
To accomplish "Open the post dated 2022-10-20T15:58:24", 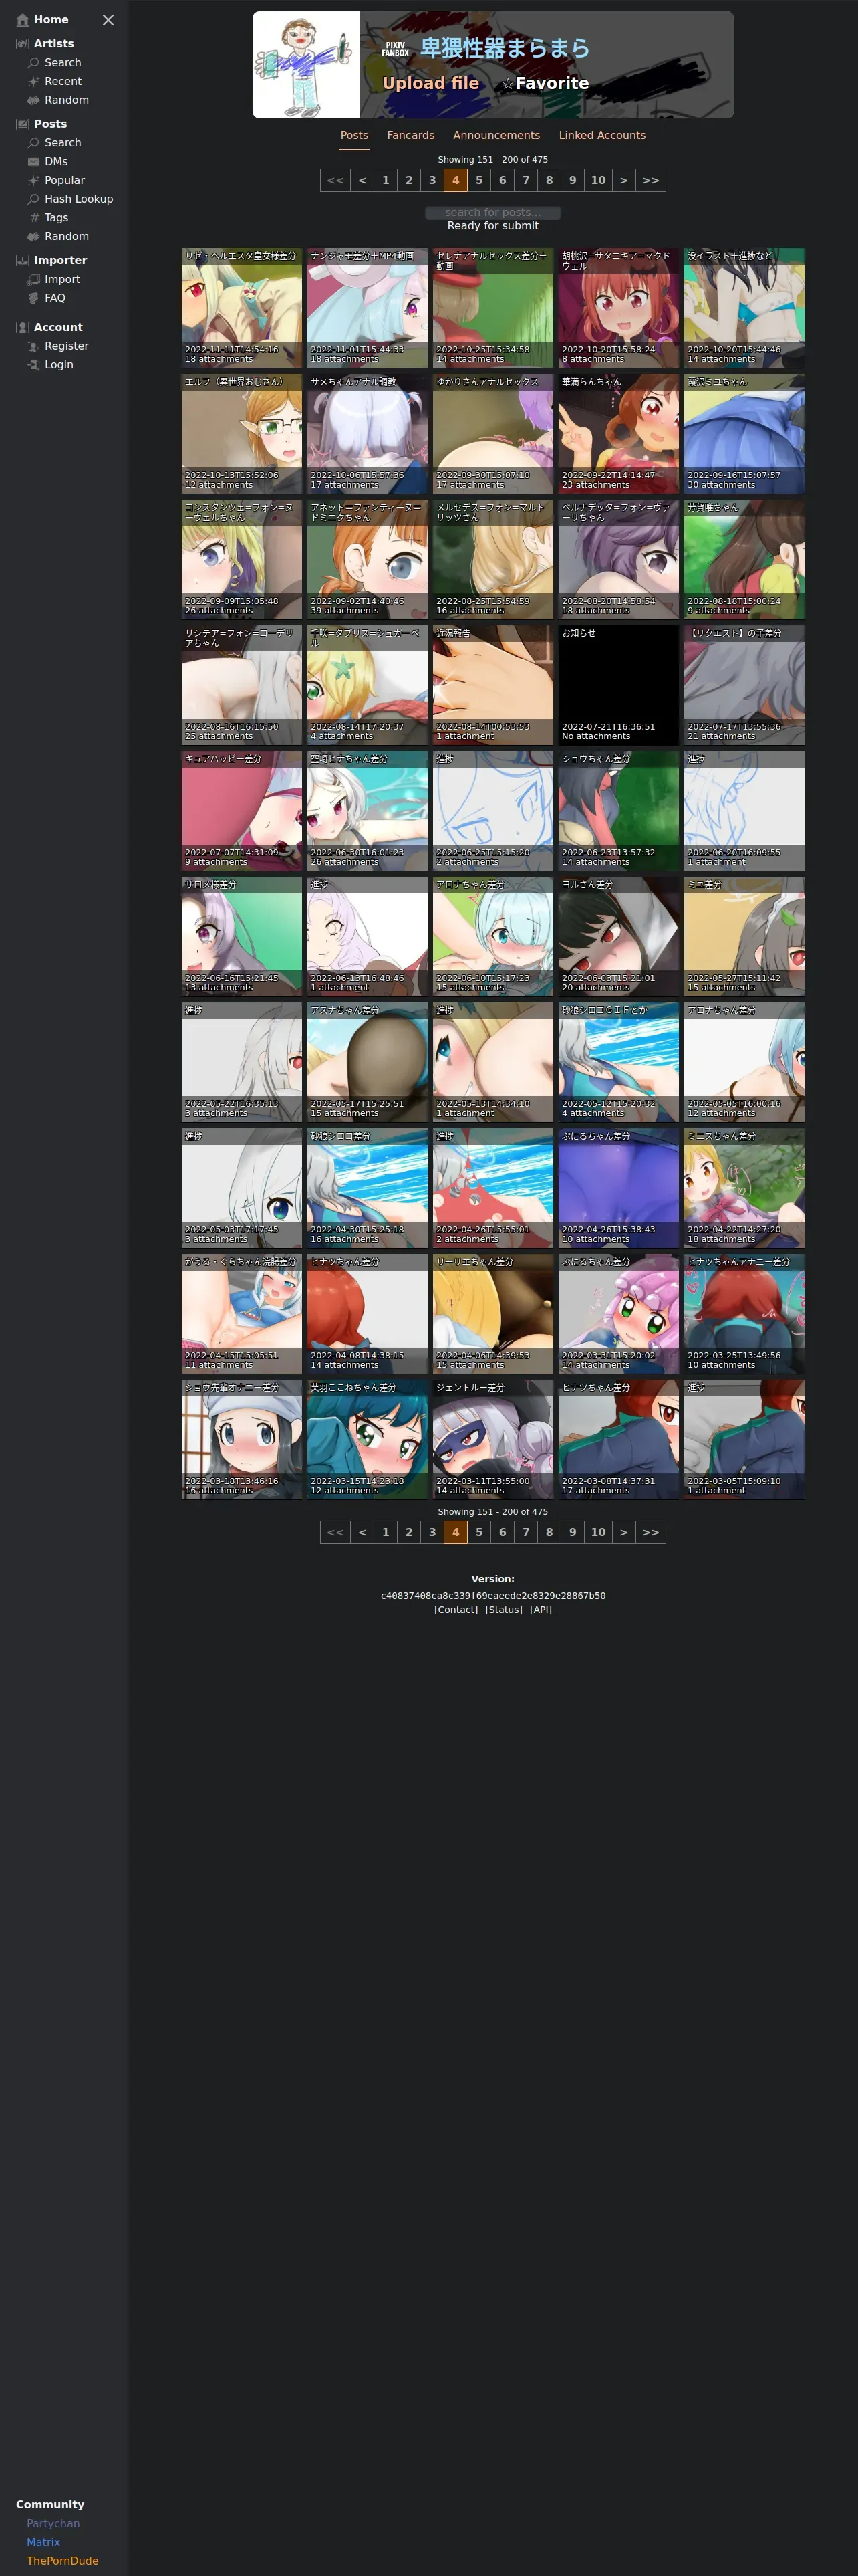I will point(618,308).
